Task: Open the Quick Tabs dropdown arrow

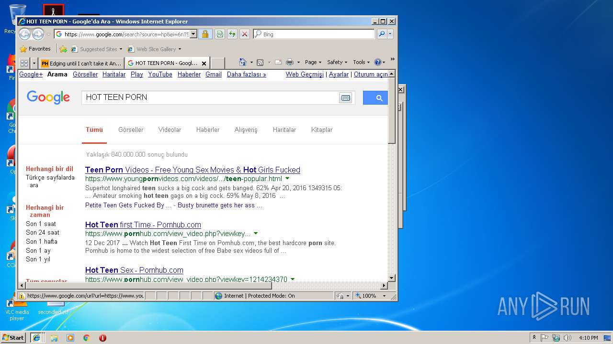Action: coord(34,63)
